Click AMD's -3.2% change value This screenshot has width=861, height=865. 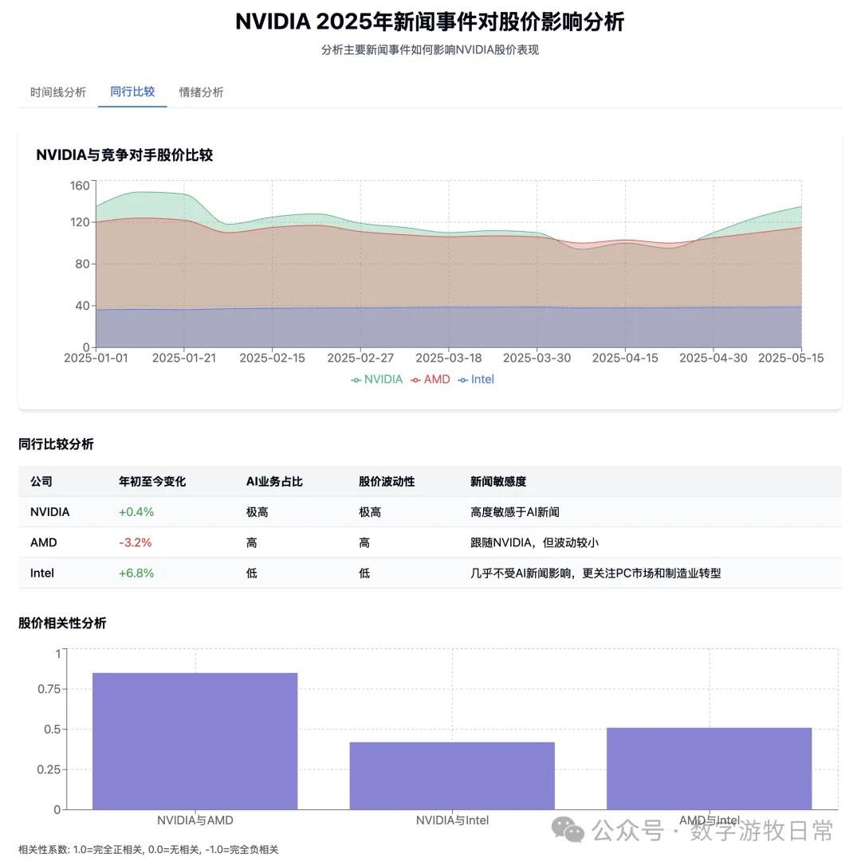(x=135, y=542)
